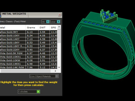Click the green arrow on Calculate
Screen dimensions: 135x101
tap(38, 91)
